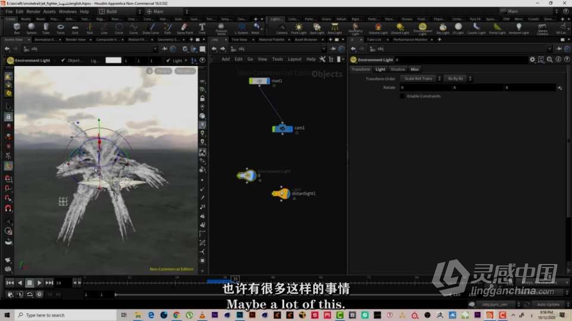The height and width of the screenshot is (321, 572).
Task: Select the Grid shelf tool
Action: point(75,28)
